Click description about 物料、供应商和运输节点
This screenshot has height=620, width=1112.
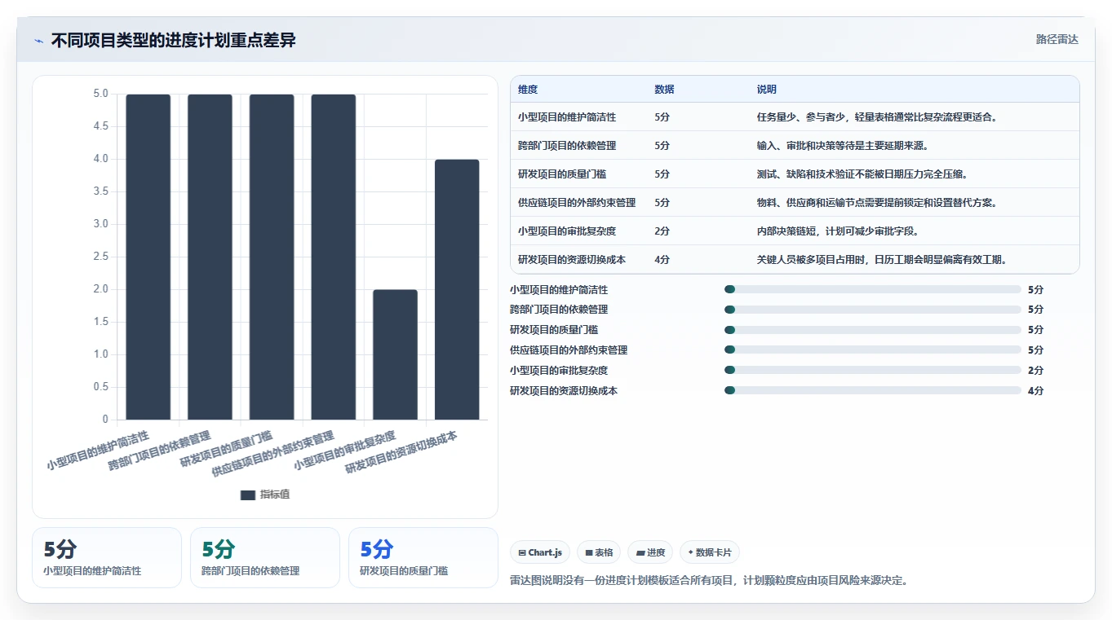pos(877,203)
